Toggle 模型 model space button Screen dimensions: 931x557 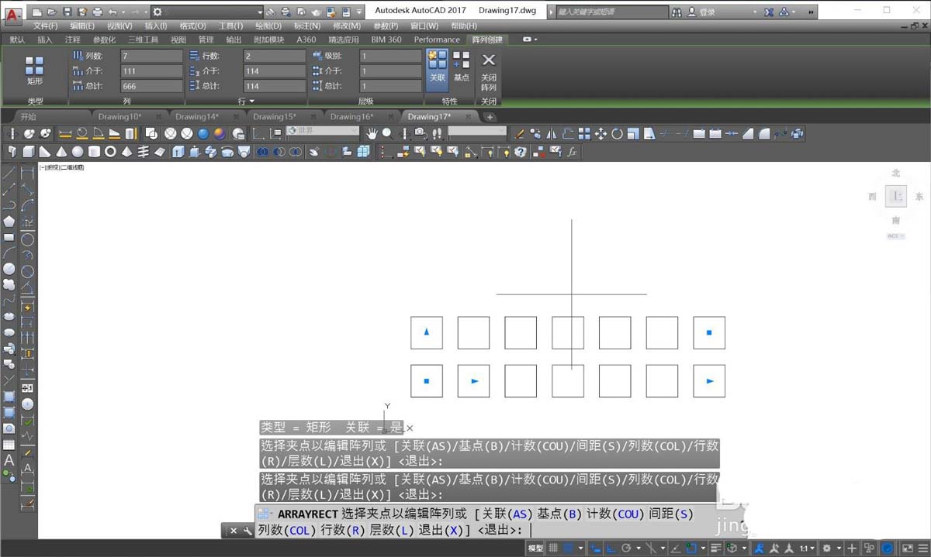click(x=535, y=548)
